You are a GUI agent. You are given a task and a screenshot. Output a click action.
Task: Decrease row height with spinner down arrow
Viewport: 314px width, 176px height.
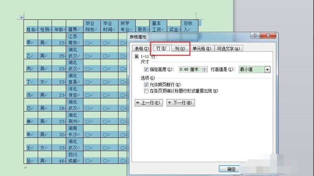tap(205, 71)
